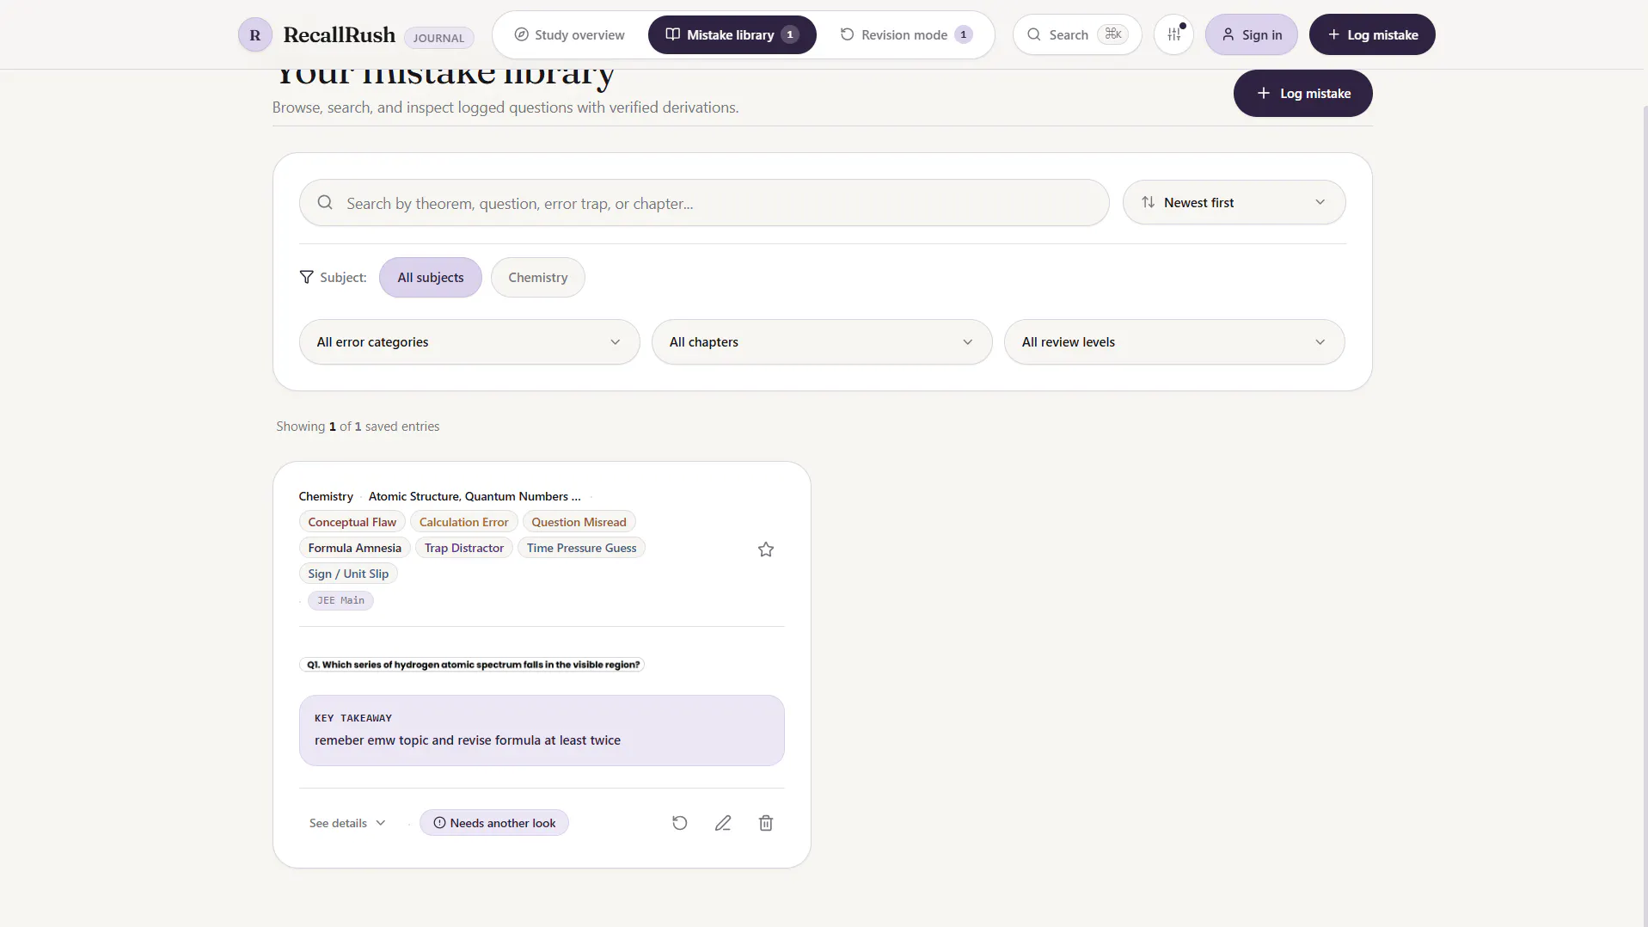The image size is (1648, 927).
Task: Open the sliders settings icon in header
Action: [x=1173, y=34]
